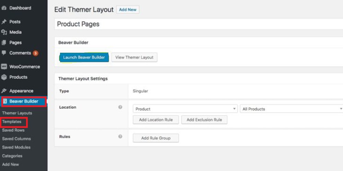Image resolution: width=343 pixels, height=171 pixels.
Task: Click View Themer Layout button
Action: [134, 57]
